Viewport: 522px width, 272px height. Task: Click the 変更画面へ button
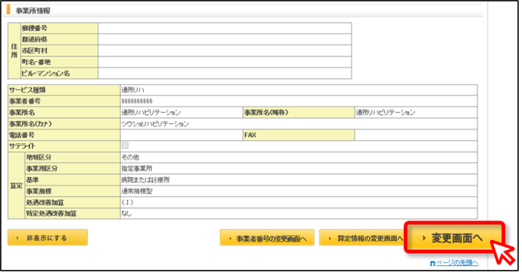click(x=454, y=237)
